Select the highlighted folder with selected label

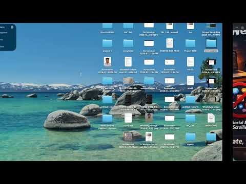[211, 43]
